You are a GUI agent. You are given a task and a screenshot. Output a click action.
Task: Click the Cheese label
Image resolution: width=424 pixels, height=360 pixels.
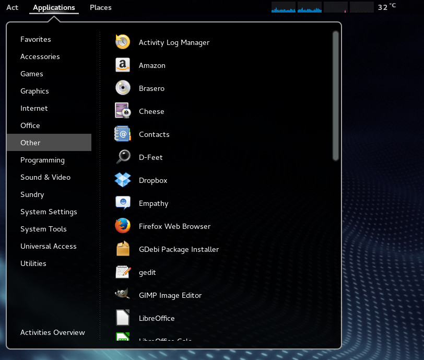[151, 111]
